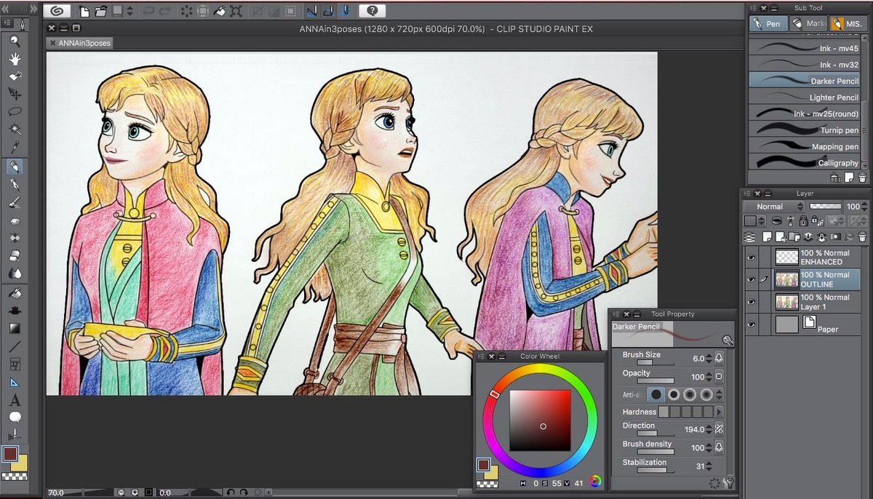Select the OUTLINE layer thumbnail
The image size is (873, 499).
(x=787, y=279)
